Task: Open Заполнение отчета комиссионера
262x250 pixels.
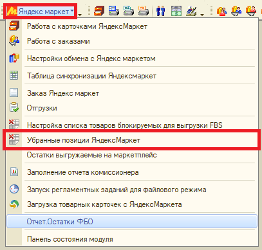Action: pos(132,172)
